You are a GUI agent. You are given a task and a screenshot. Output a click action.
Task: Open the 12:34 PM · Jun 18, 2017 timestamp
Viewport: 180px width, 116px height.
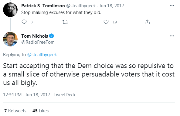27,95
